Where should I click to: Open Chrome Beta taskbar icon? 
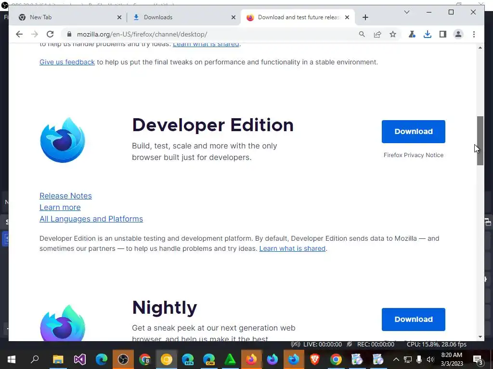[x=144, y=359]
